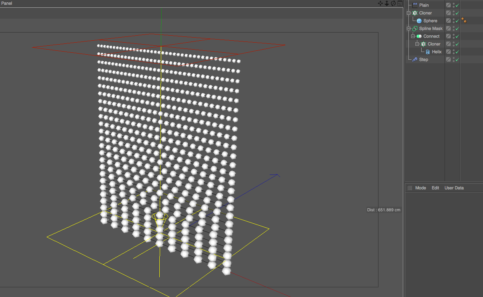Click the Plain effector icon
The height and width of the screenshot is (297, 483).
click(415, 5)
